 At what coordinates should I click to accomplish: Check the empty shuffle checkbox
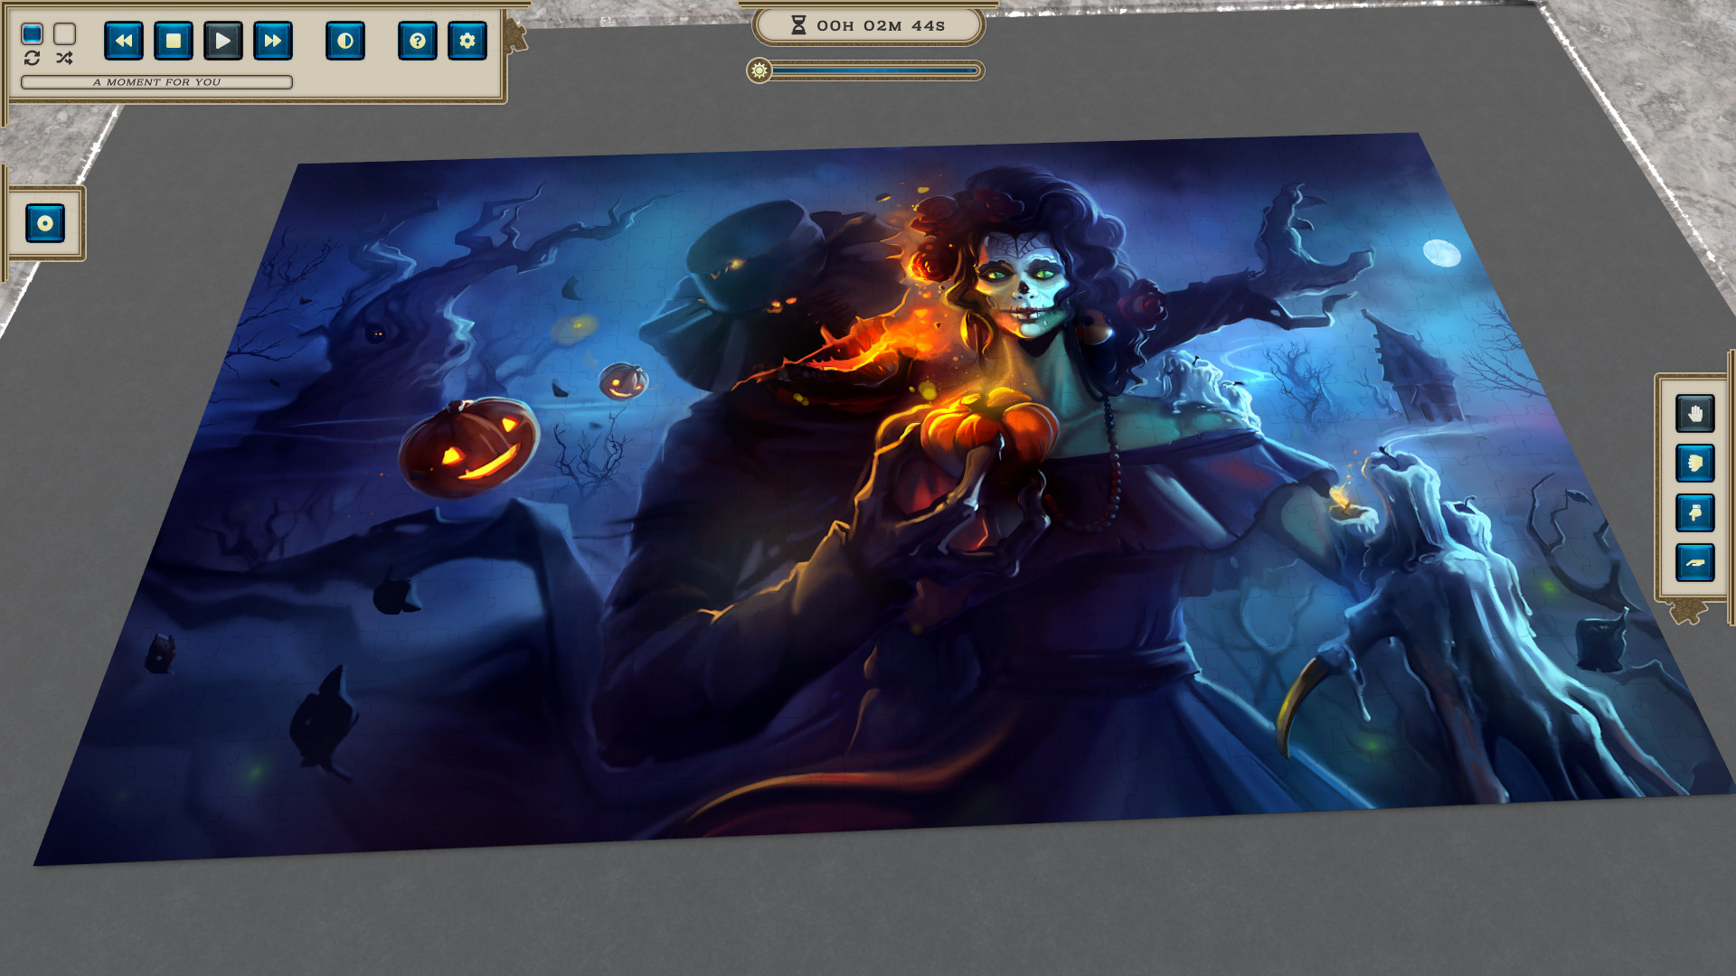[x=63, y=33]
